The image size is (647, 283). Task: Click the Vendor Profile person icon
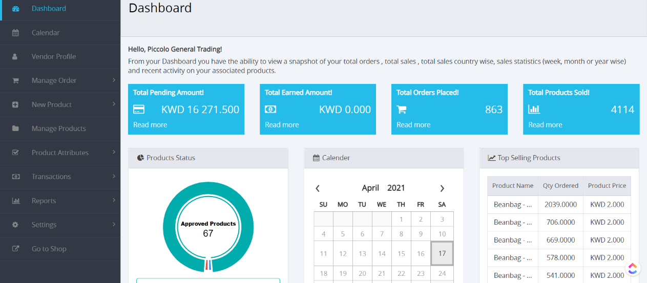click(x=15, y=57)
